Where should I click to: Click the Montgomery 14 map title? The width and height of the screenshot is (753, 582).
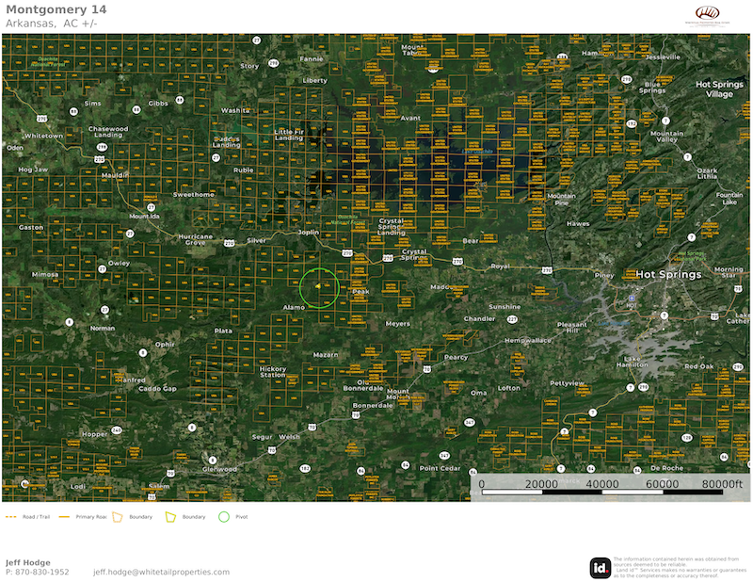point(56,9)
